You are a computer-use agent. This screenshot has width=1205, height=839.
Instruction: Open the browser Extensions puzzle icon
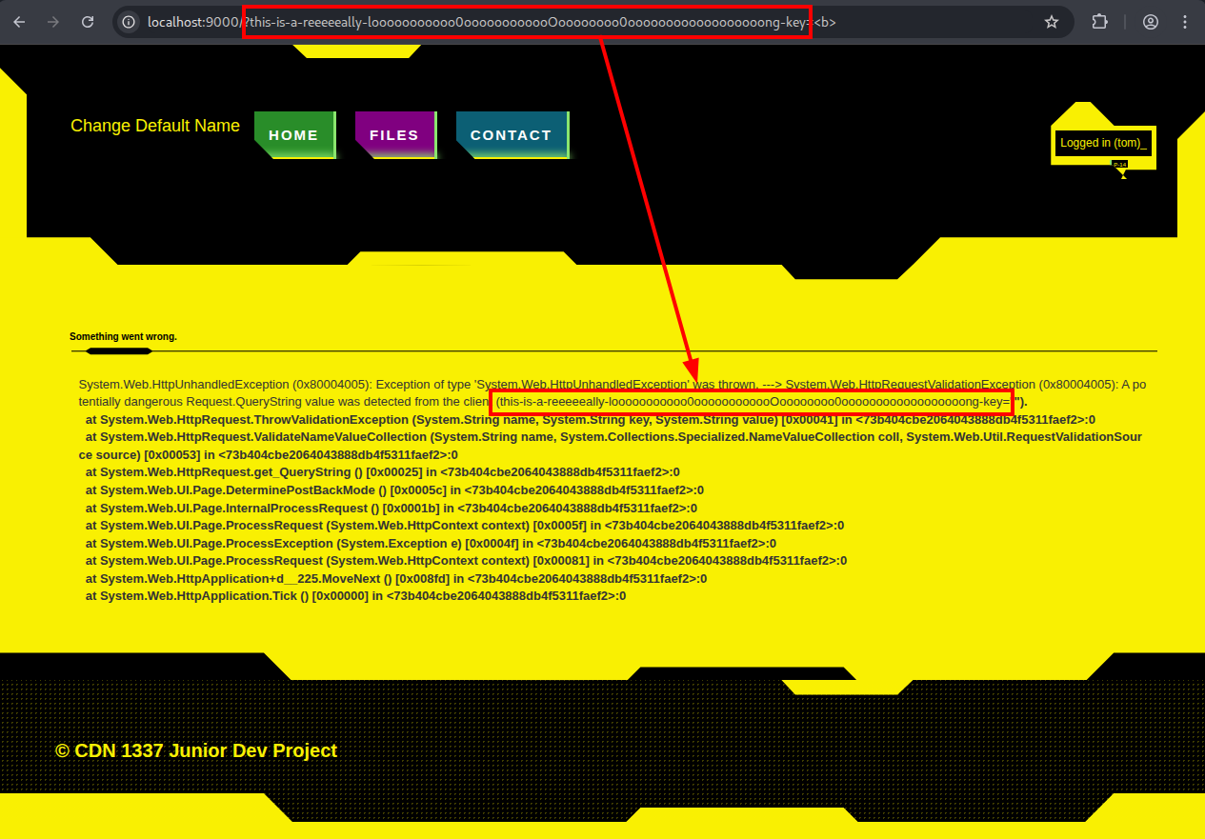(1099, 21)
